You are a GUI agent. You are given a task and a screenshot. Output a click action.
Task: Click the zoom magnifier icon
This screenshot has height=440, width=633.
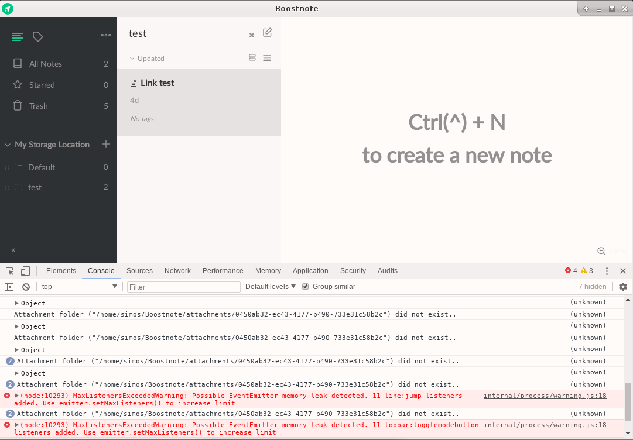click(601, 251)
